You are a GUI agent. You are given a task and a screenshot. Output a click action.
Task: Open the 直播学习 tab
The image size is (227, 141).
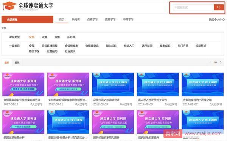pyautogui.click(x=110, y=19)
